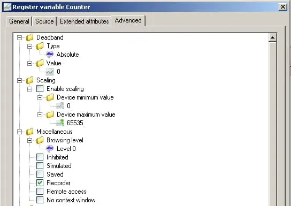Viewport: 291px width, 206px height.
Task: Check the Remote access option
Action: tap(40, 192)
